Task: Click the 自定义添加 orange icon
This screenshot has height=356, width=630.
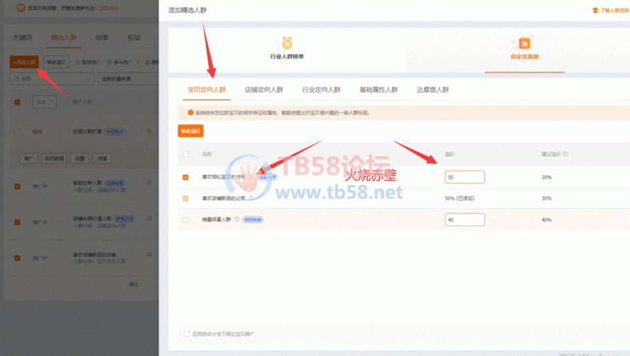Action: 524,43
